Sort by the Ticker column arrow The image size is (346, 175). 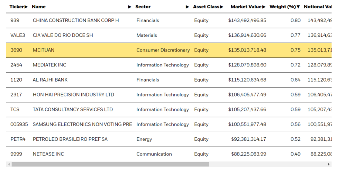26,7
